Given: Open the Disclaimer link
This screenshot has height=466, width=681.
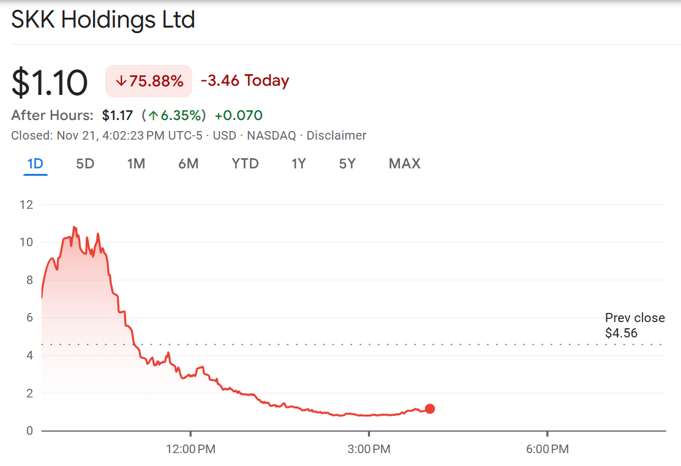Looking at the screenshot, I should [x=337, y=135].
